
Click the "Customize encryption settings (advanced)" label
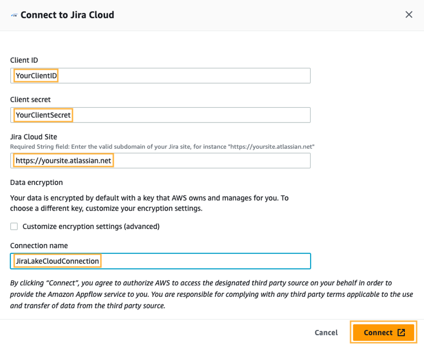coord(91,226)
